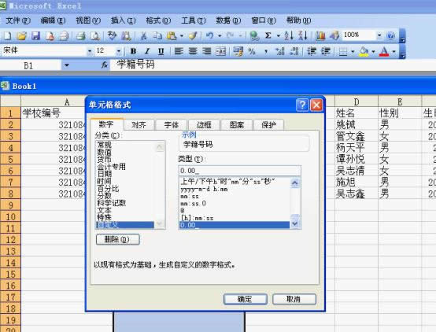436x332 pixels.
Task: Click the Bold formatting button
Action: click(x=133, y=51)
